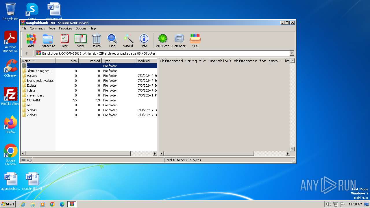Open agenciesba document on desktop

[x=10, y=181]
